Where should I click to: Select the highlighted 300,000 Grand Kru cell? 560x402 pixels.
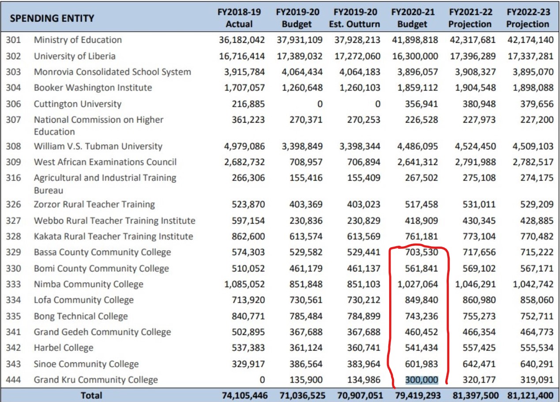pyautogui.click(x=421, y=380)
